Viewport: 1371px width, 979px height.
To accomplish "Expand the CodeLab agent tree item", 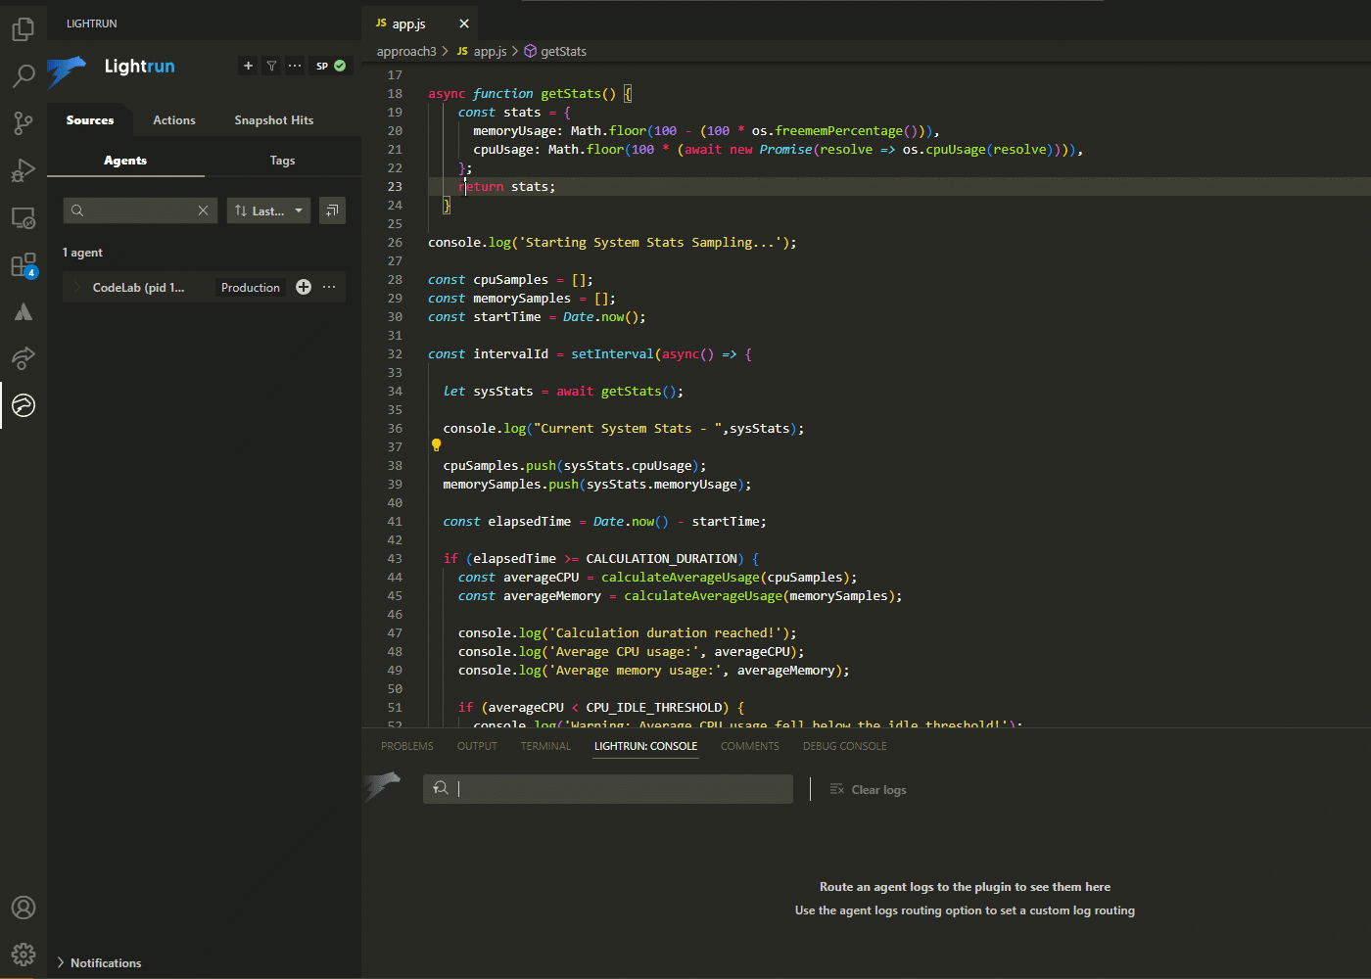I will (77, 288).
